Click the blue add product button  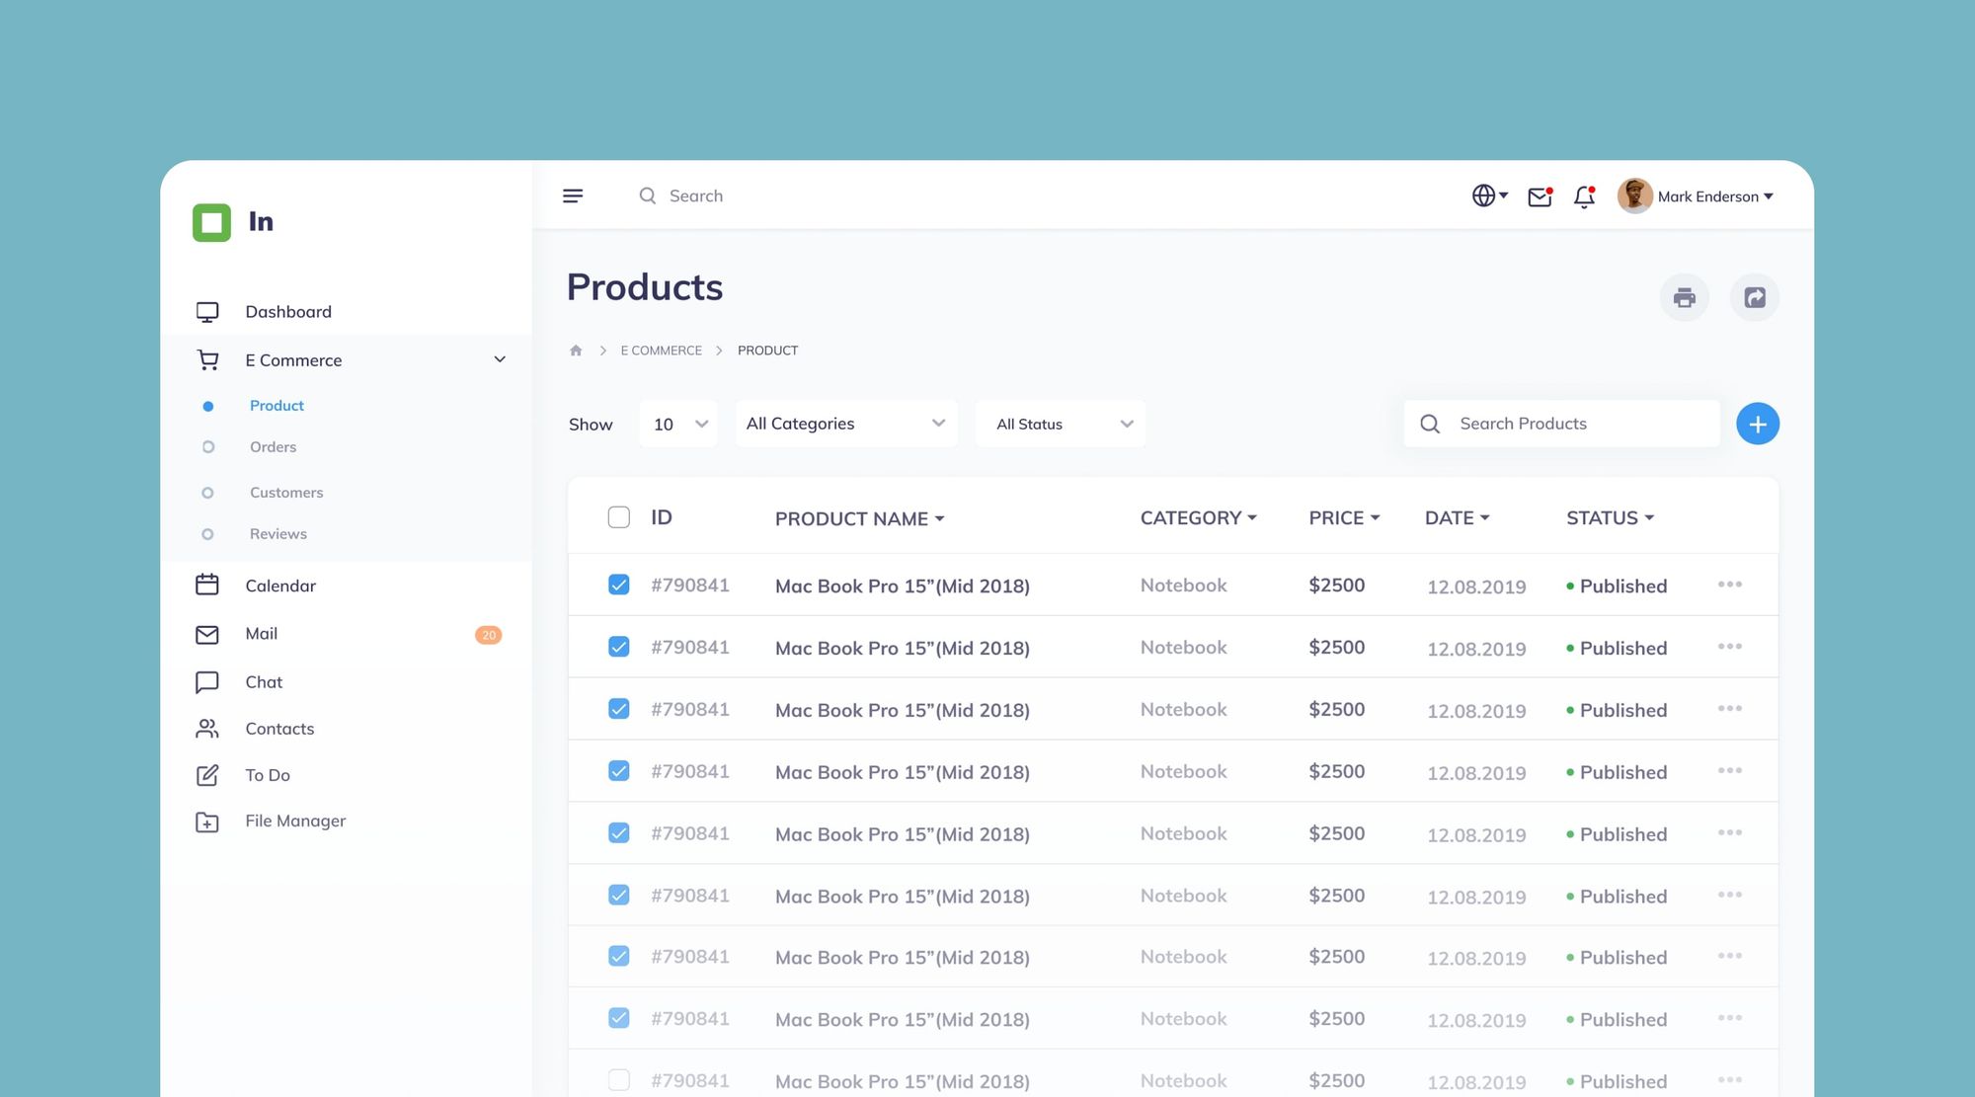click(1758, 424)
